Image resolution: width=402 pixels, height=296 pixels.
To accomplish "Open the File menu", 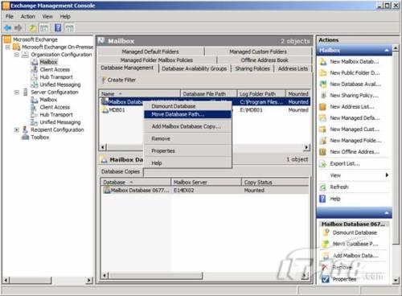I will (x=10, y=17).
